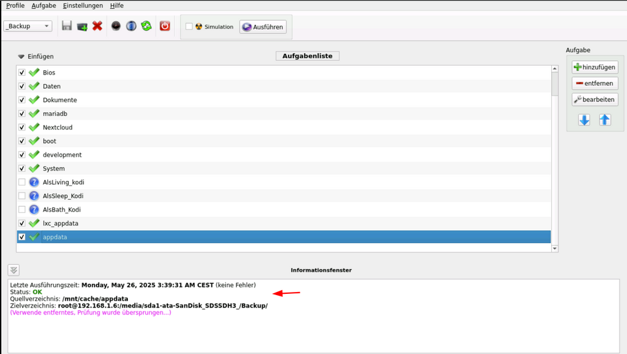Click green checkmark icon for lxc_appdata

[34, 223]
